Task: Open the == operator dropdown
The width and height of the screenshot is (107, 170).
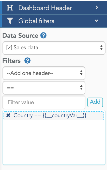Action: coord(44,88)
